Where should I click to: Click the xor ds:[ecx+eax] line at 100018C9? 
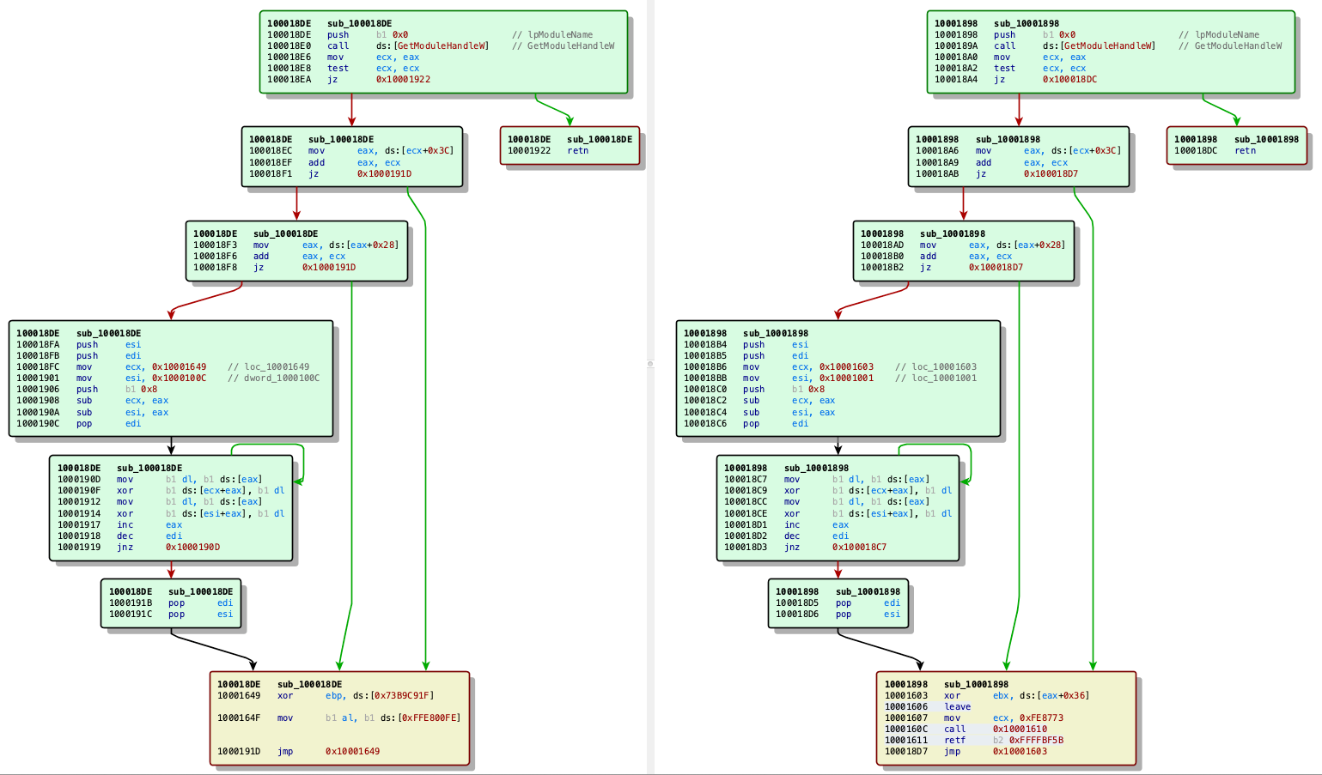pyautogui.click(x=838, y=491)
